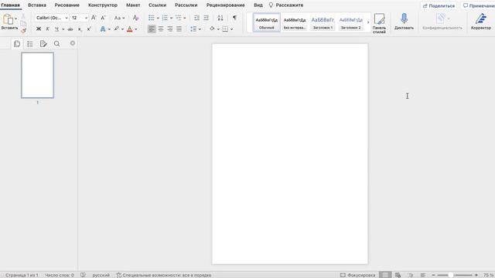Open the multilevel list menu
The image size is (495, 278).
pyautogui.click(x=180, y=18)
